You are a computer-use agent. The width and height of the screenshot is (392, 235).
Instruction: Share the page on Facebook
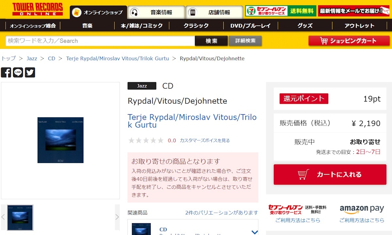point(6,72)
